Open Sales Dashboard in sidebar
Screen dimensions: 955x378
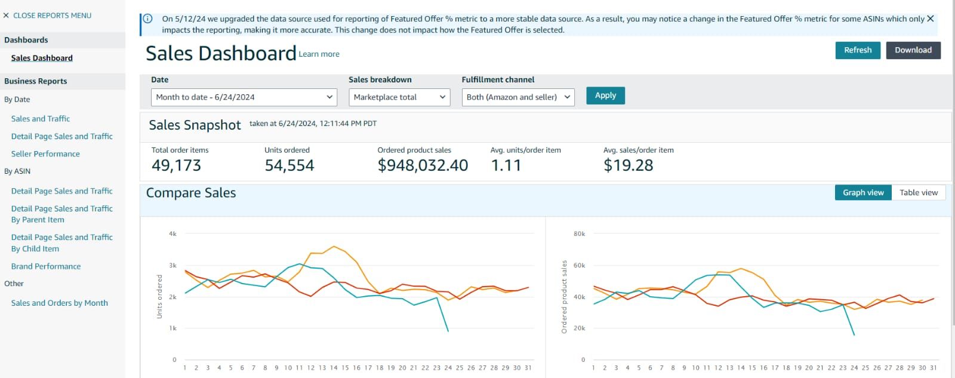tap(42, 58)
